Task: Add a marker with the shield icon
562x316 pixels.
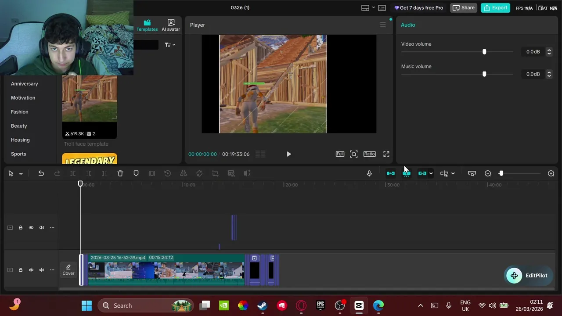Action: [x=136, y=173]
